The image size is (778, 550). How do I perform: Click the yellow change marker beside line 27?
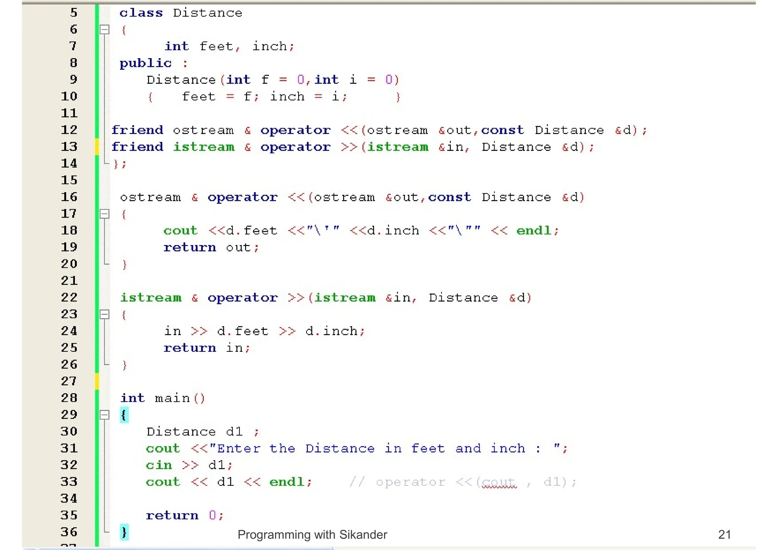tap(97, 381)
